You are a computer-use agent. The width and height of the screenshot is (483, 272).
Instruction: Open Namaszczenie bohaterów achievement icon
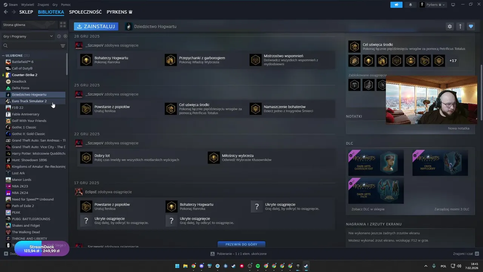(x=255, y=109)
